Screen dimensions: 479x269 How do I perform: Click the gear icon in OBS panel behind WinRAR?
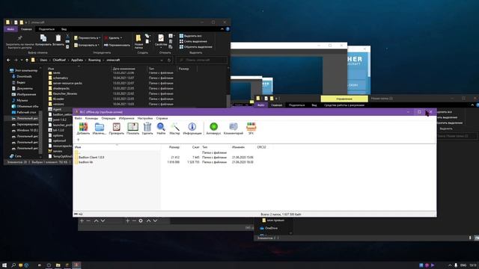pos(141,220)
